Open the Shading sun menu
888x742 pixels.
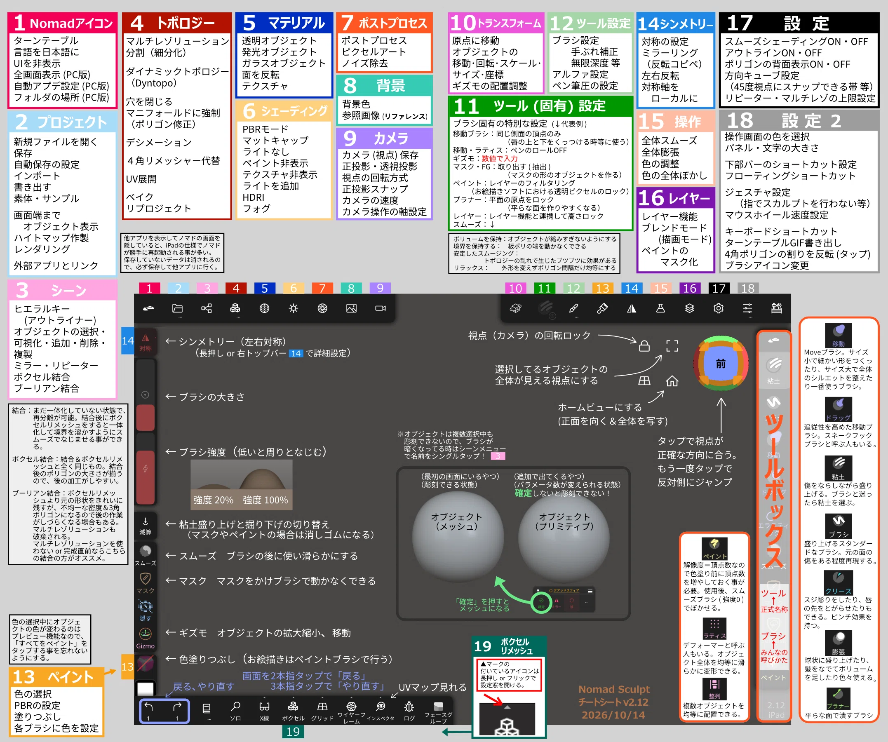click(x=294, y=308)
